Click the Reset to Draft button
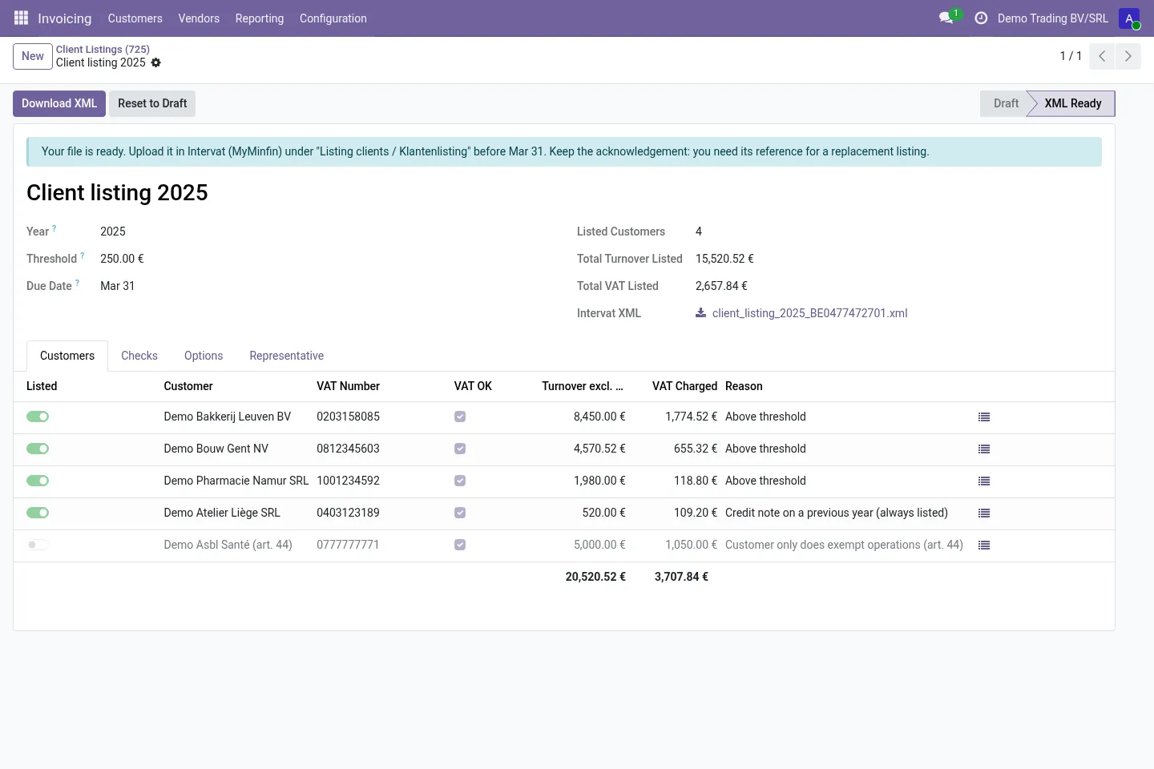 (x=152, y=103)
